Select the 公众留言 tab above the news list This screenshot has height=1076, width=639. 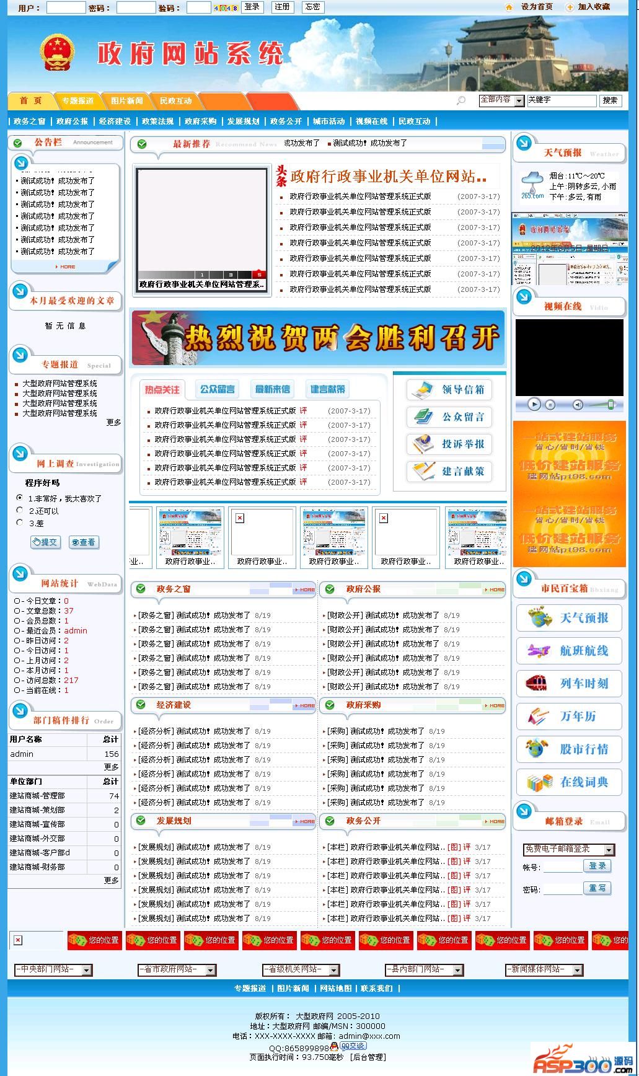coord(217,389)
